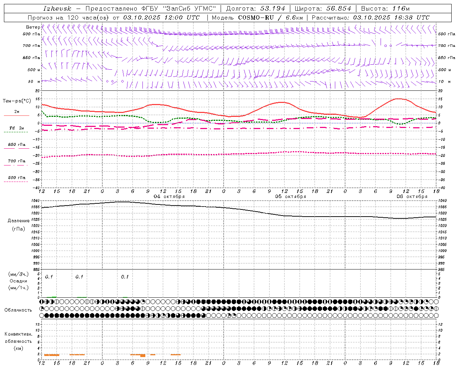The width and height of the screenshot is (457, 366).
Task: Click the thickest orange convective cloud block
Action: click(x=143, y=356)
